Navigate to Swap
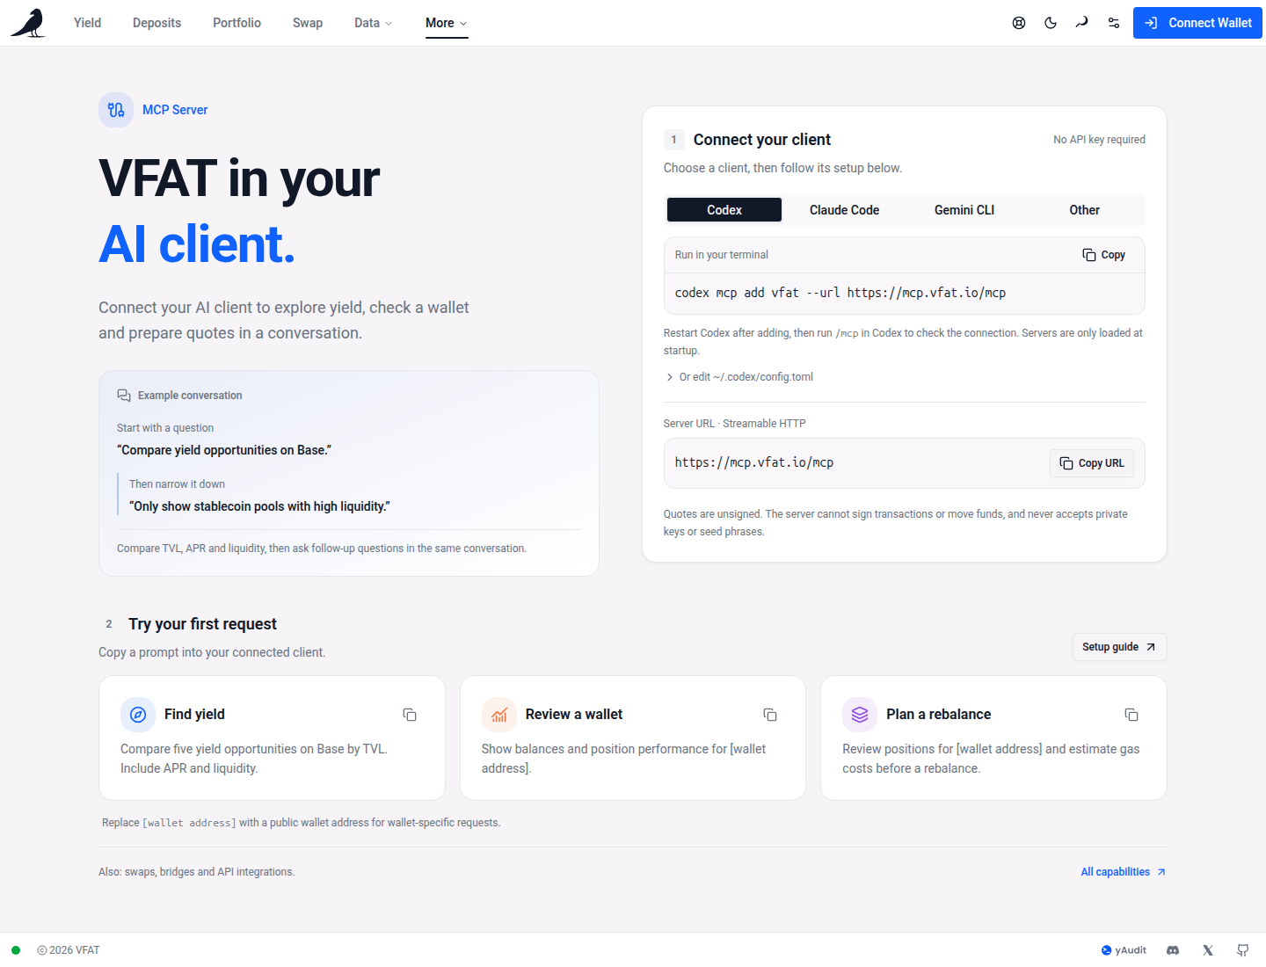This screenshot has width=1266, height=967. click(308, 23)
